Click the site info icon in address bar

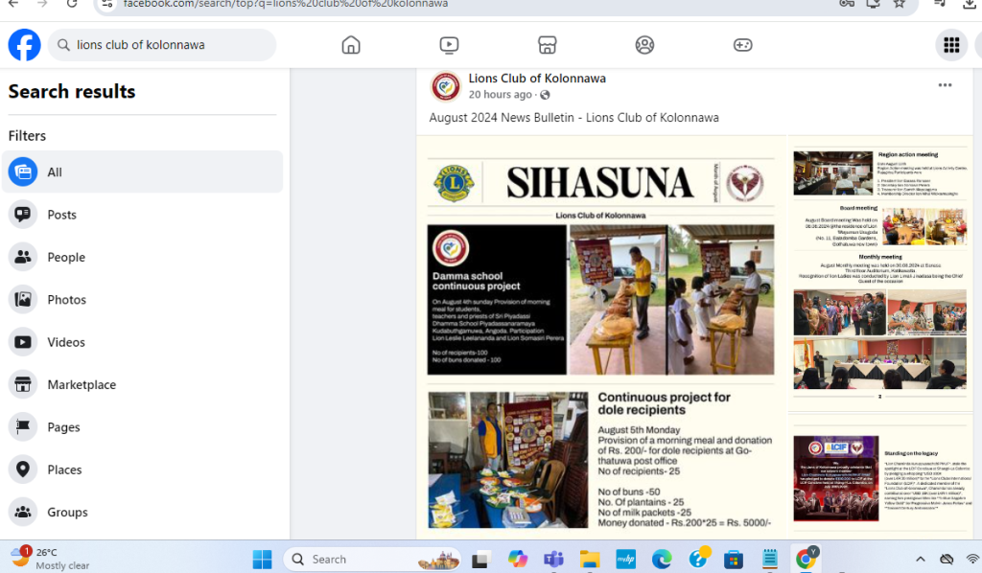pos(107,4)
